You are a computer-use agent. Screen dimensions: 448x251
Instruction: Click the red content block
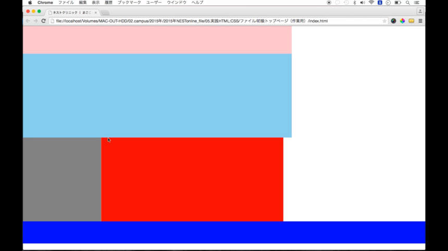192,179
